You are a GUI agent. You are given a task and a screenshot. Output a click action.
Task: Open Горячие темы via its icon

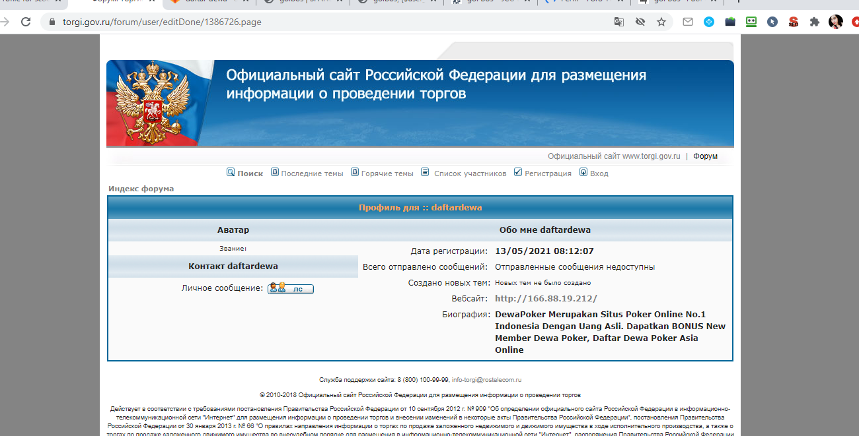click(x=355, y=172)
